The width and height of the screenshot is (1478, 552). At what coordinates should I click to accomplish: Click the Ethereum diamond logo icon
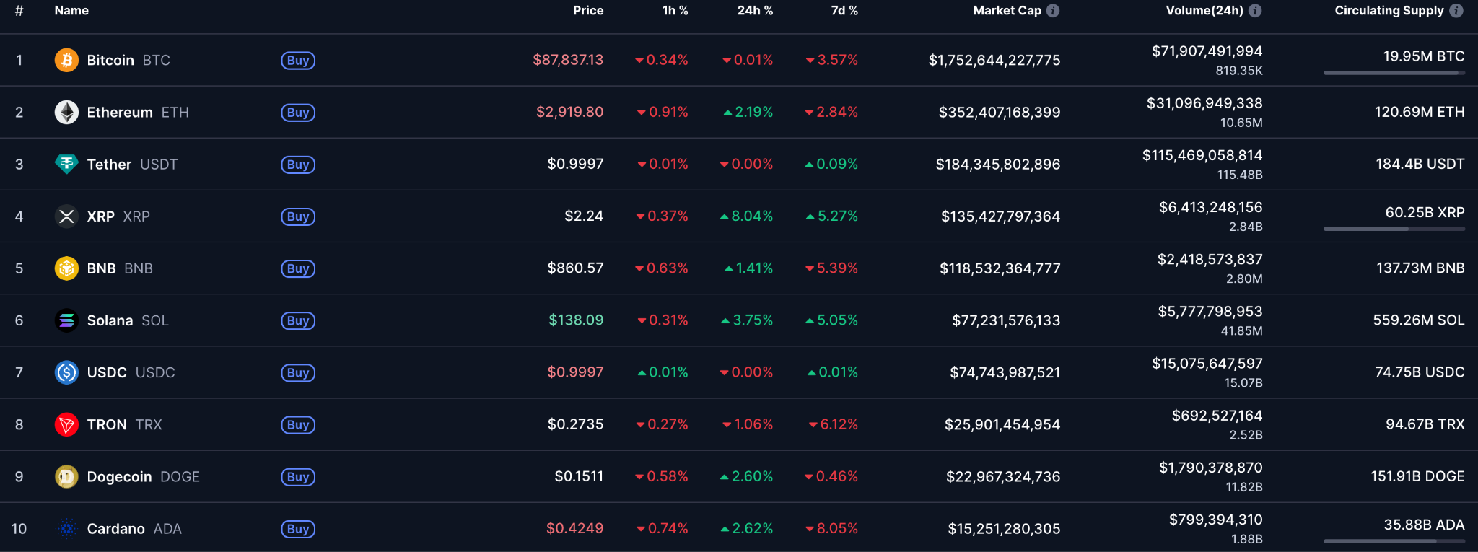[x=66, y=112]
